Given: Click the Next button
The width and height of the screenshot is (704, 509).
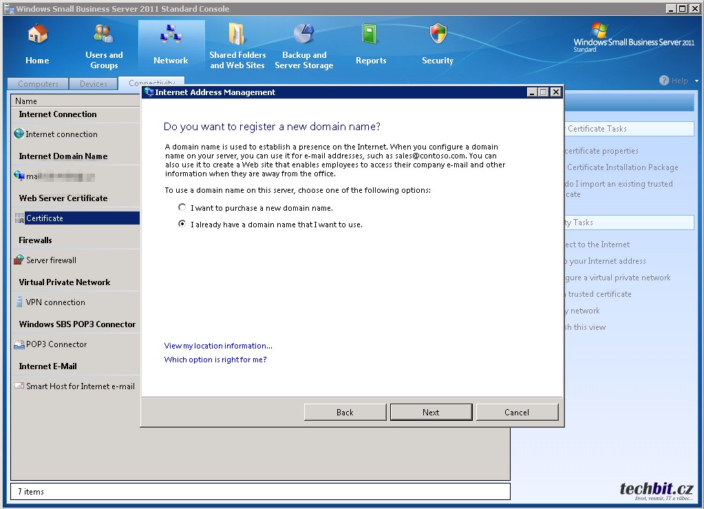Looking at the screenshot, I should 431,412.
